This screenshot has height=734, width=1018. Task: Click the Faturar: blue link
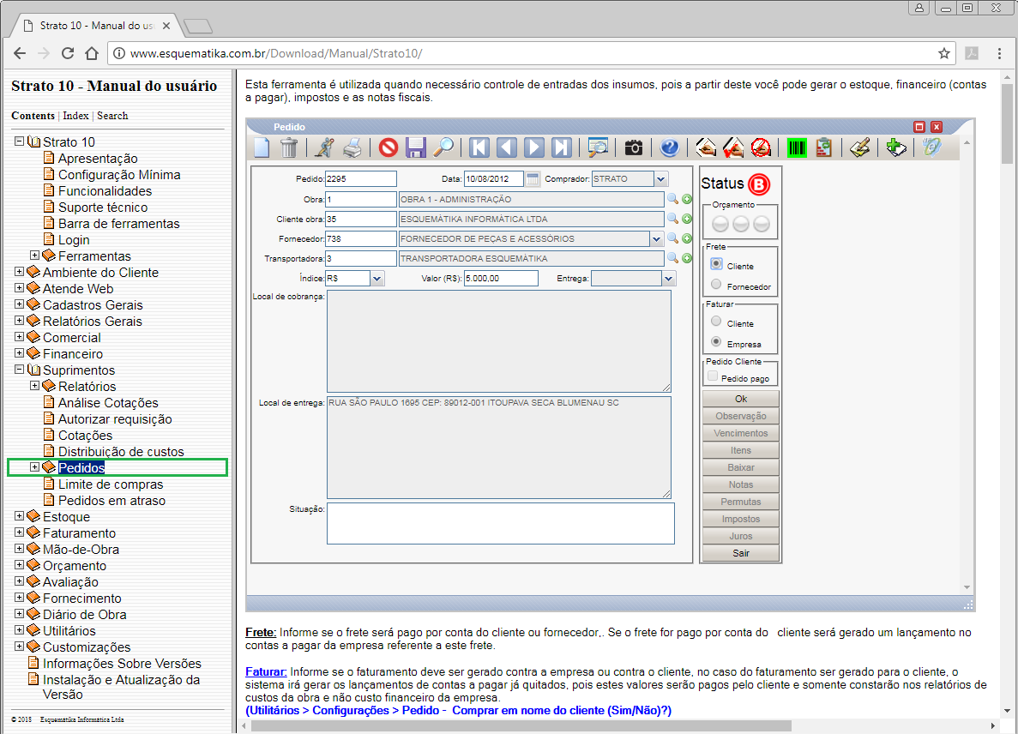pyautogui.click(x=266, y=671)
